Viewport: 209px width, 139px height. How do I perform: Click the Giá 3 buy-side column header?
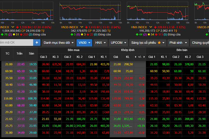[x=44, y=57]
